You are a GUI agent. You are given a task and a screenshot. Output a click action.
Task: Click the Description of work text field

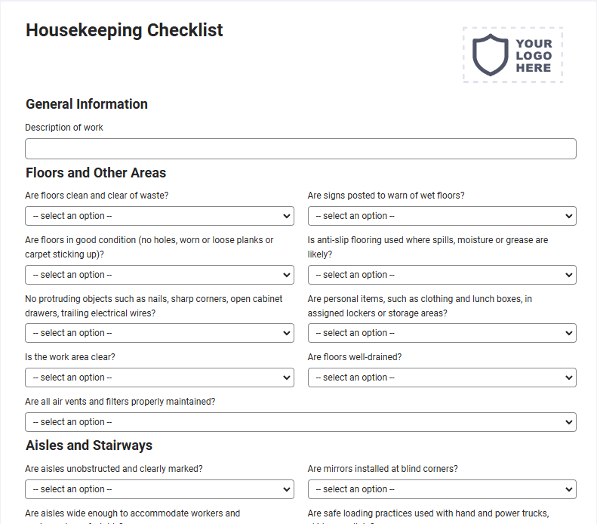(300, 149)
